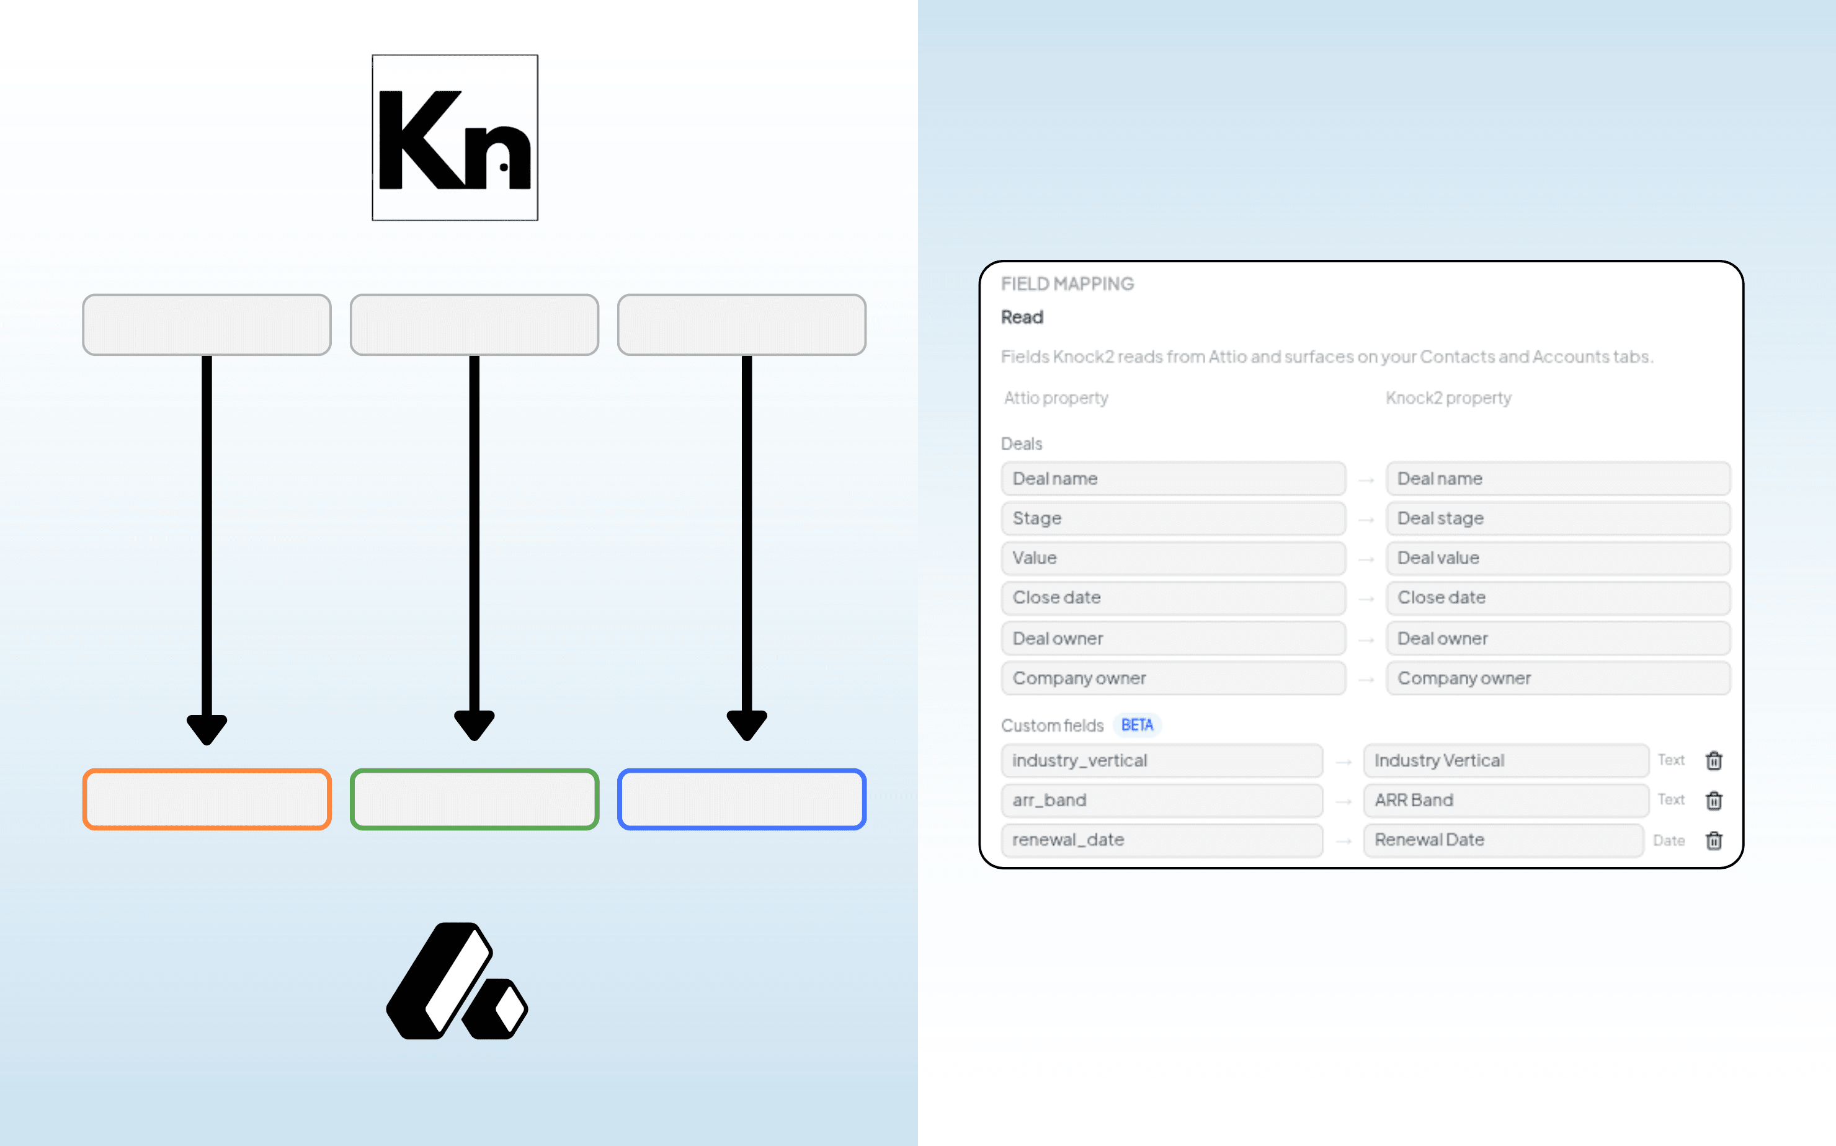Click the Renewal Date Knock2 property
1836x1146 pixels.
pos(1503,840)
